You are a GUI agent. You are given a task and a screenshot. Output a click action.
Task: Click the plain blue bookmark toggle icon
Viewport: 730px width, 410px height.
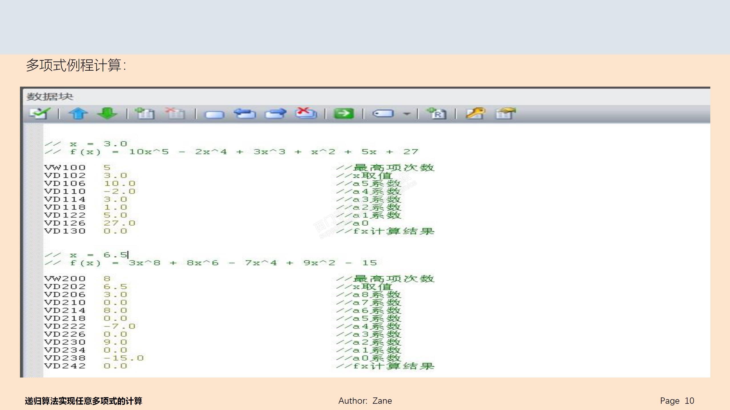coord(215,114)
